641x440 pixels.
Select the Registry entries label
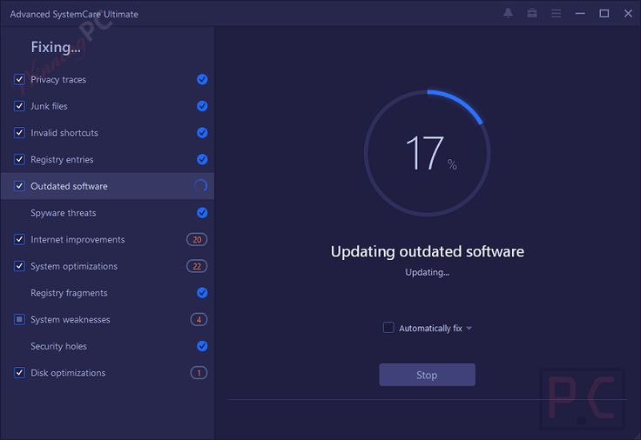click(62, 160)
